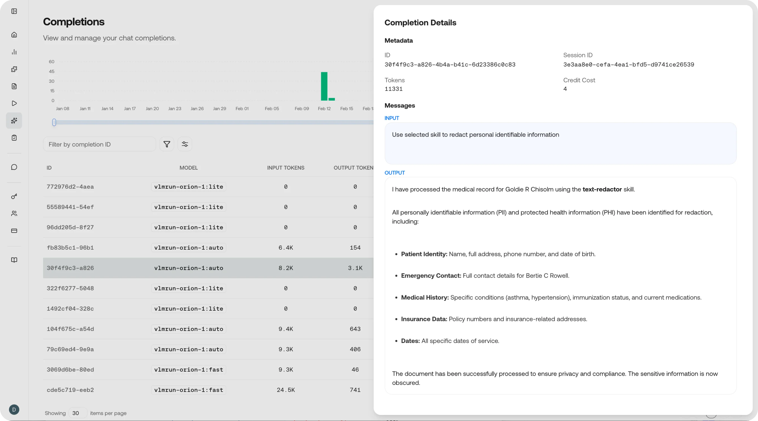Grab the chart date range slider handle

54,122
